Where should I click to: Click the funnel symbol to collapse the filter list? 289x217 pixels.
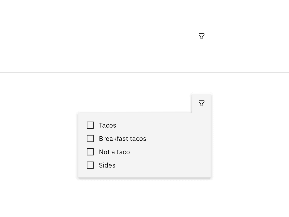click(x=201, y=103)
